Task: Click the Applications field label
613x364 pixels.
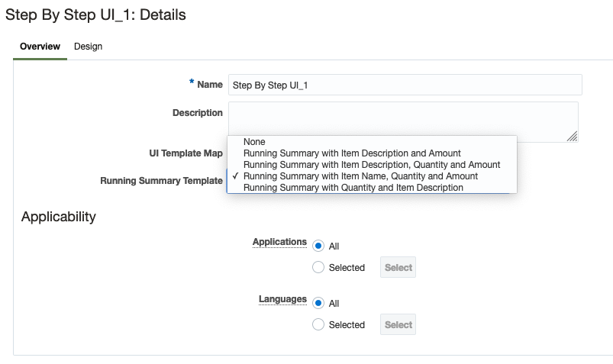Action: [x=279, y=242]
